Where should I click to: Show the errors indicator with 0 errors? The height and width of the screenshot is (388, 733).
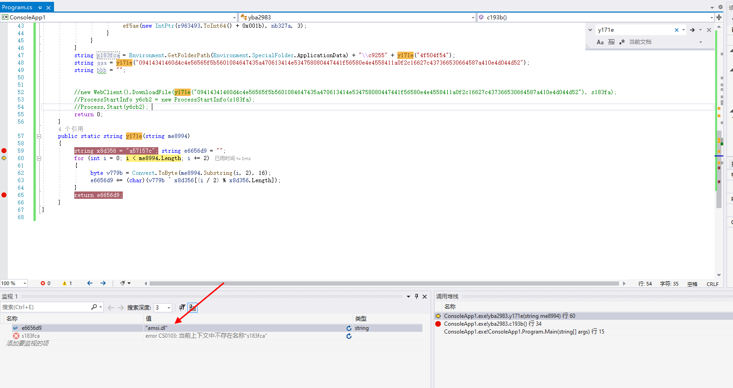coord(45,283)
